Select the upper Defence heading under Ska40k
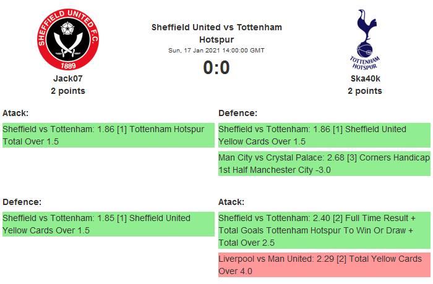This screenshot has width=433, height=284. point(238,113)
